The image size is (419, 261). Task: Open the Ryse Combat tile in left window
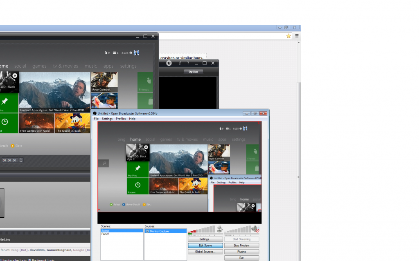pyautogui.click(x=104, y=82)
